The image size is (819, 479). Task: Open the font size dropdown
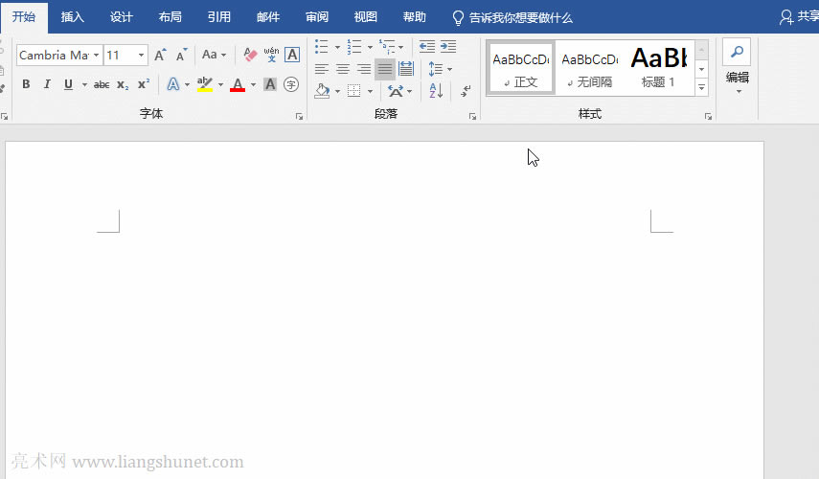click(142, 56)
